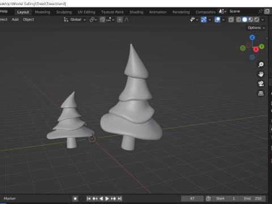The image size is (272, 204).
Task: Toggle proportional editing icon
Action: tap(120, 20)
